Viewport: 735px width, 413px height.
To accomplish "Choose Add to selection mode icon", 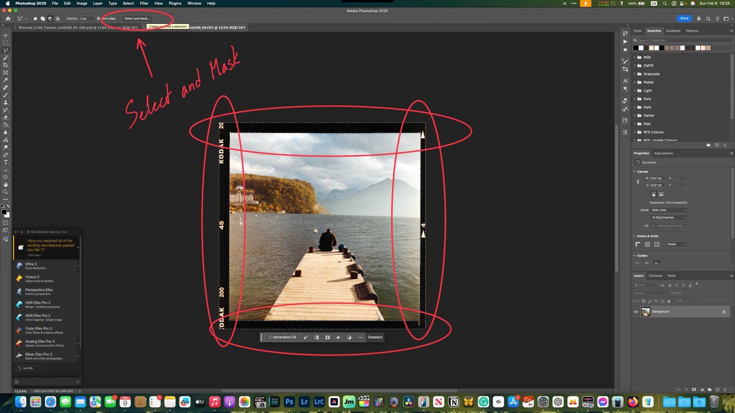I will click(x=42, y=18).
